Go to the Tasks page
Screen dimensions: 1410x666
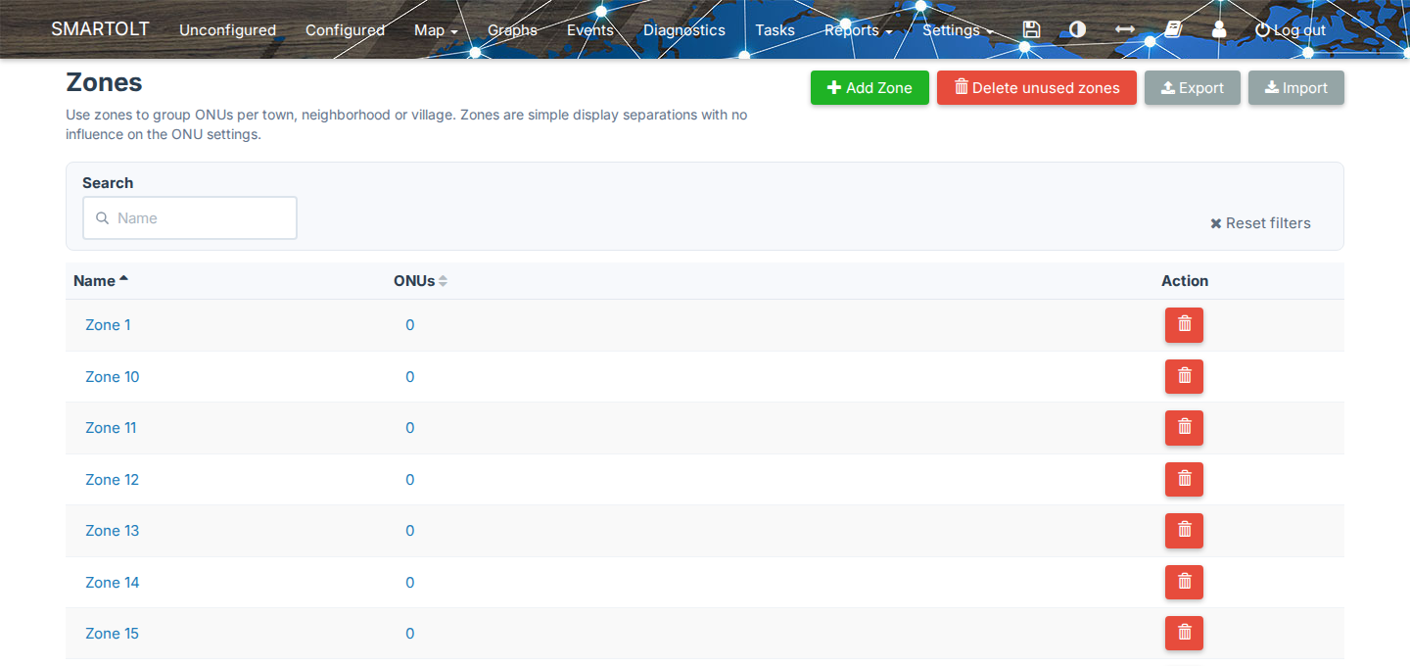coord(775,30)
